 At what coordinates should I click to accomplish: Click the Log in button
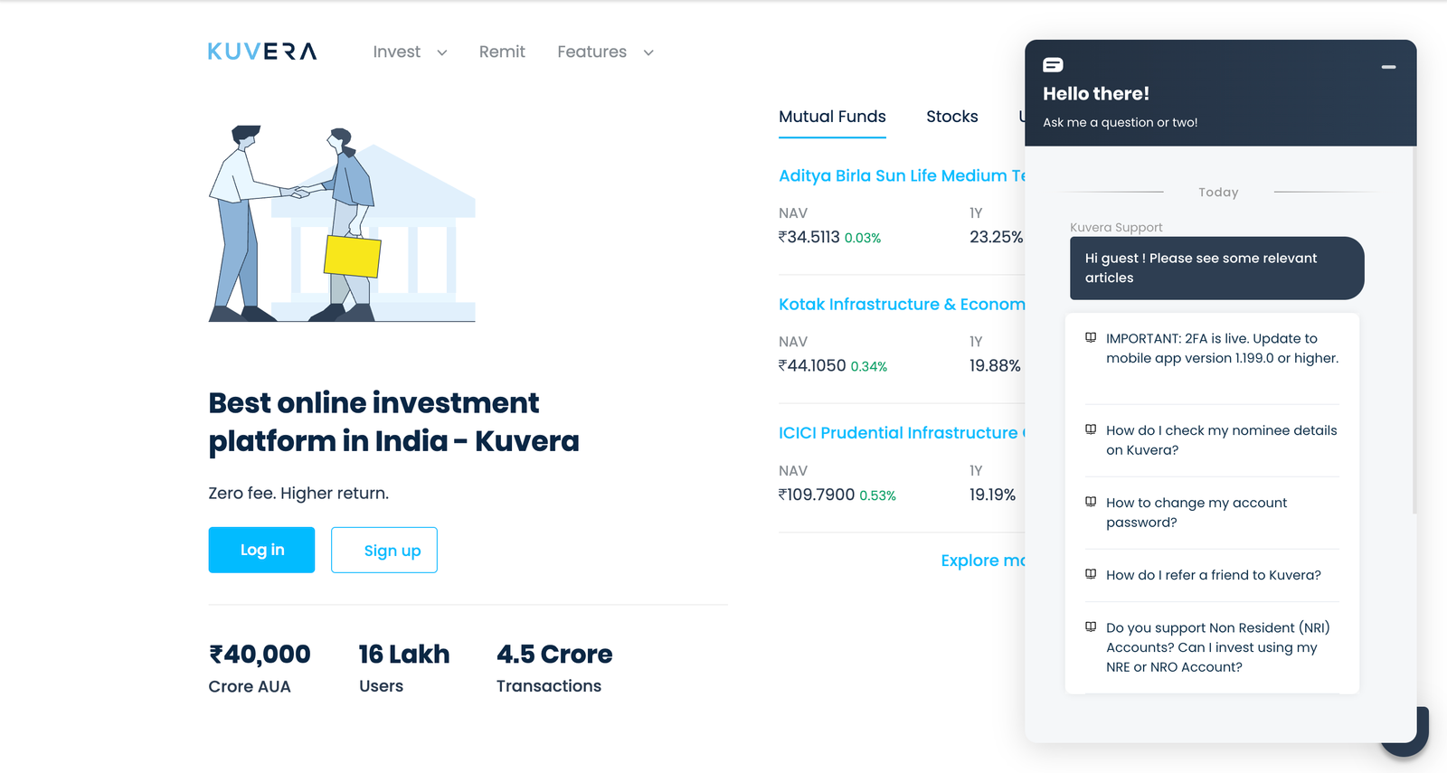261,550
